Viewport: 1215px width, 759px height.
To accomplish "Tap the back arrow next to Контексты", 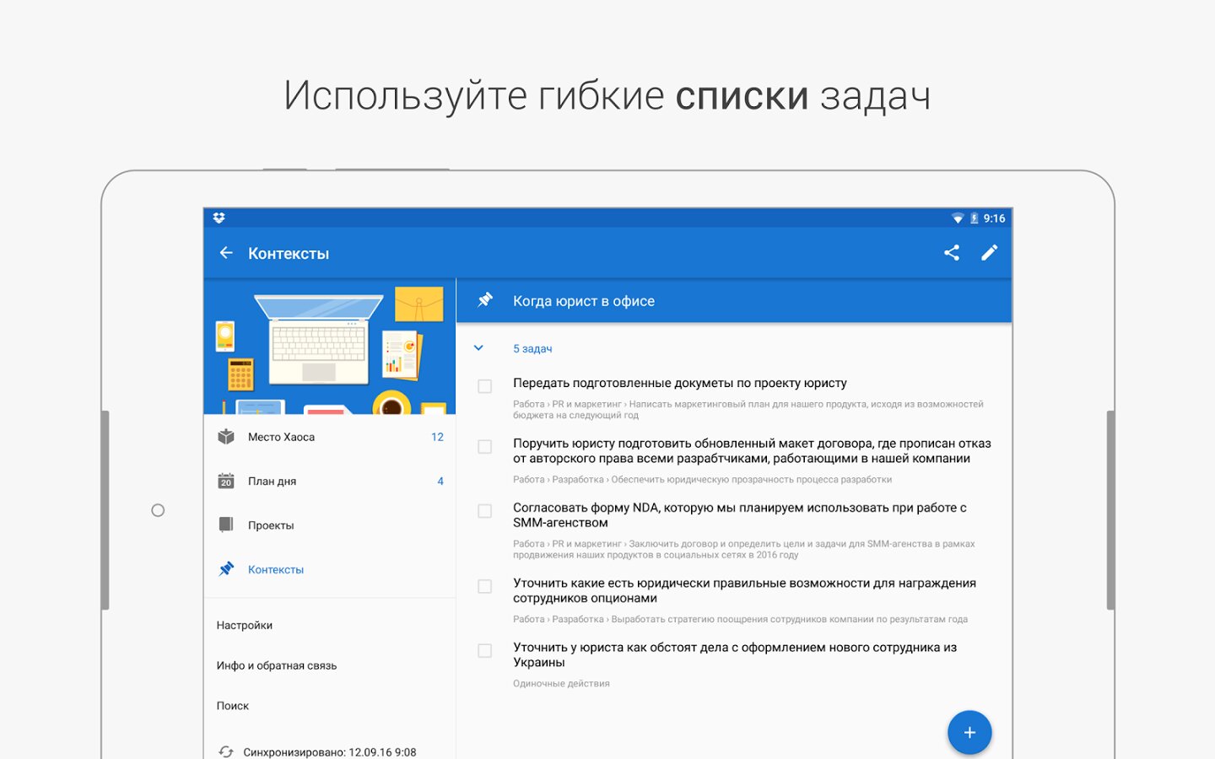I will coord(226,253).
